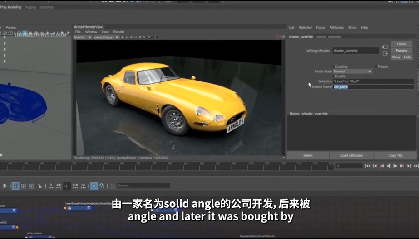Open the File menu in Arnold RenderView
This screenshot has width=419, height=239.
tap(78, 32)
